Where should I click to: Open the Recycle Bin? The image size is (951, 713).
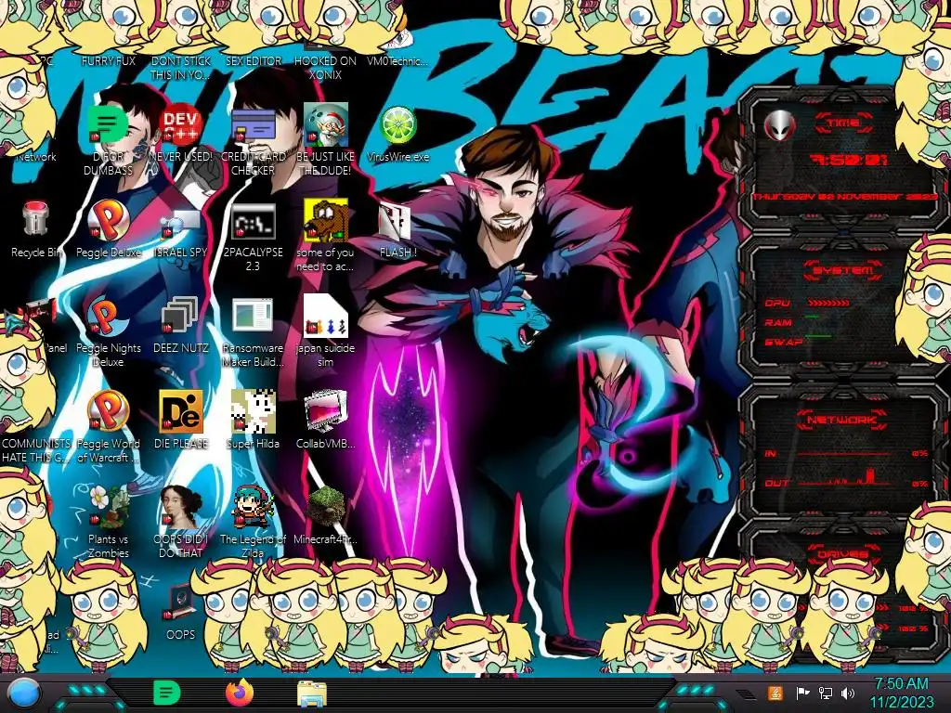tap(35, 219)
